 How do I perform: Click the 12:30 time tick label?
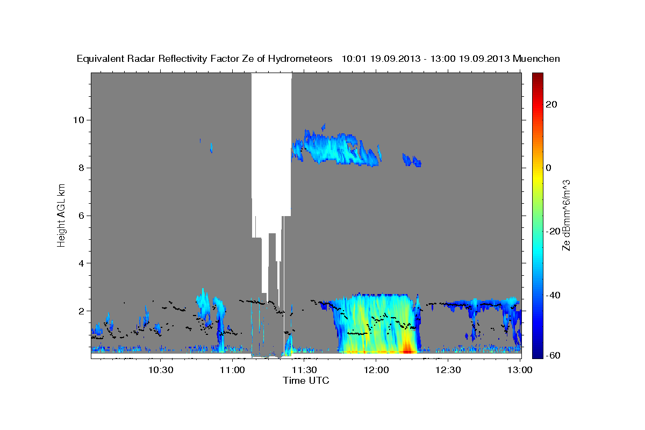448,370
